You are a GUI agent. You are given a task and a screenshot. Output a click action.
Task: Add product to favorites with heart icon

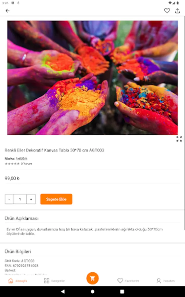pyautogui.click(x=167, y=11)
